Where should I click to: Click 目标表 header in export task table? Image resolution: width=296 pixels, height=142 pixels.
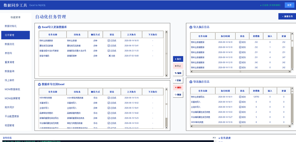click(77, 92)
